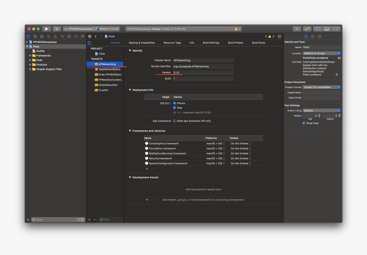Go forward in editor history

point(101,37)
